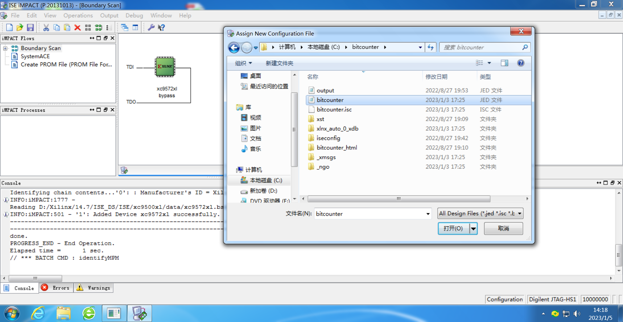Select 新加卷 (D:) in navigation pane
This screenshot has height=322, width=623.
(x=263, y=191)
